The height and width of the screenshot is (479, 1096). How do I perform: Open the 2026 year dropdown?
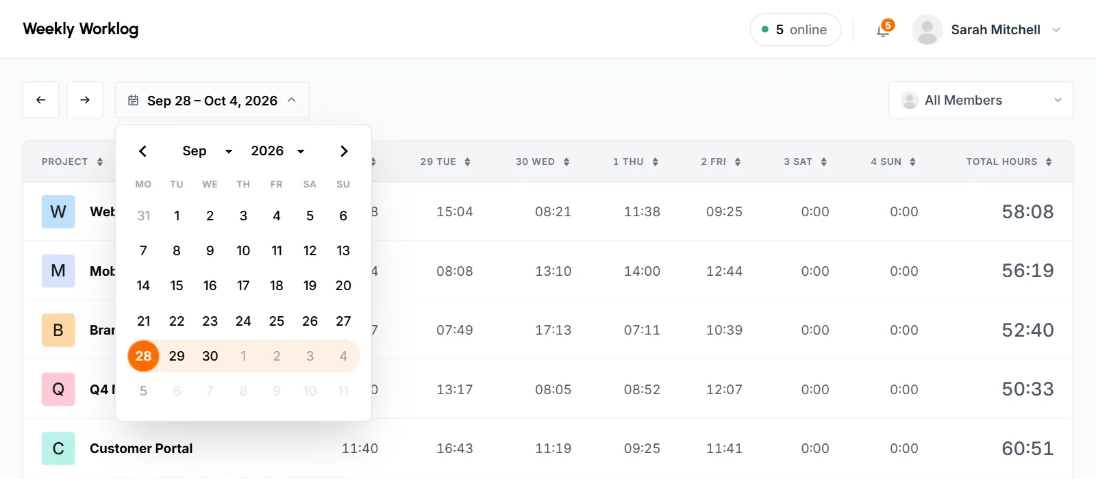click(277, 151)
